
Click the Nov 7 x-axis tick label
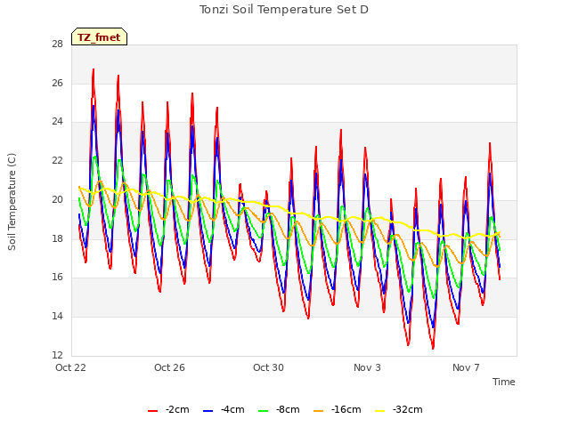(466, 367)
